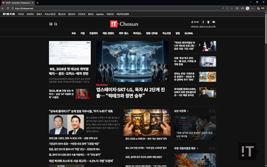This screenshot has width=267, height=167.
Task: Click the flag and podium thumbnail in the right column
Action: (x=207, y=46)
